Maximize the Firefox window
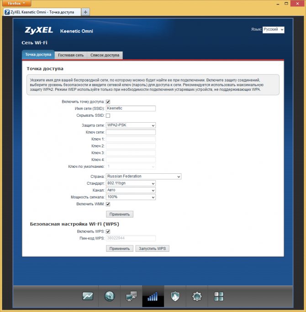The image size is (306, 312). coord(286,4)
